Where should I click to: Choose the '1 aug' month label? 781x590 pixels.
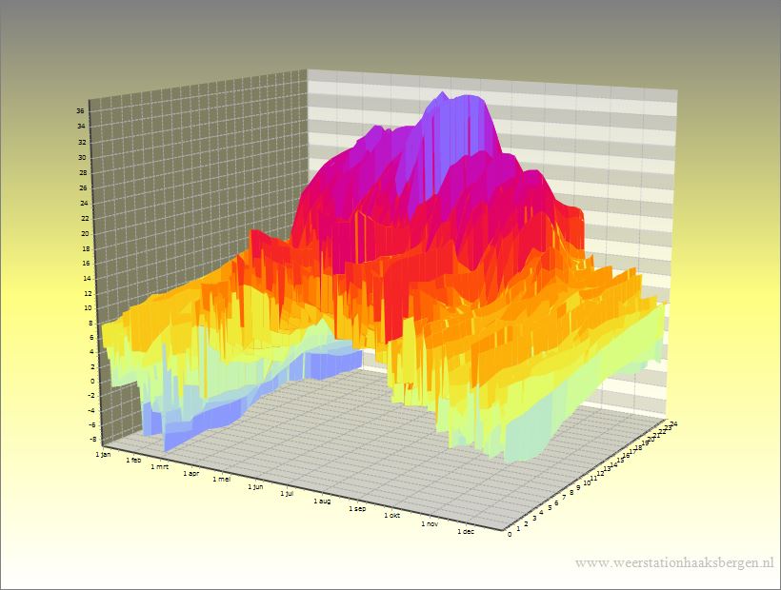(x=322, y=501)
